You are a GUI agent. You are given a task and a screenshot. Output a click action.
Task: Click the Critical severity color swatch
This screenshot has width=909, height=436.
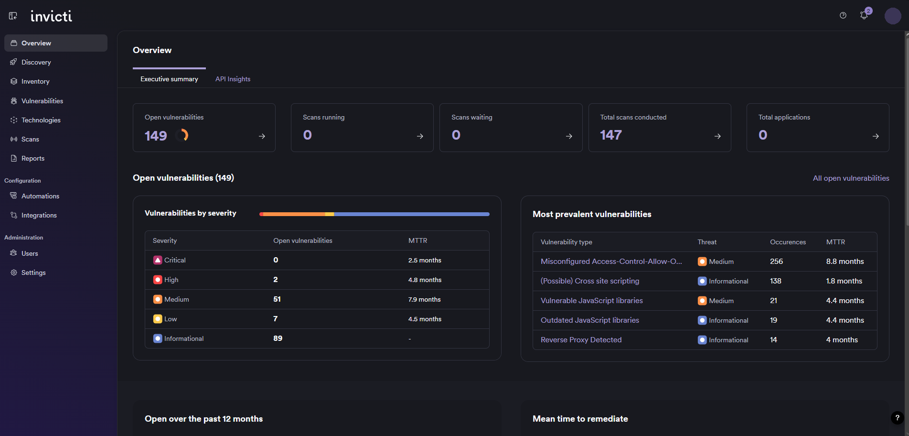point(158,260)
